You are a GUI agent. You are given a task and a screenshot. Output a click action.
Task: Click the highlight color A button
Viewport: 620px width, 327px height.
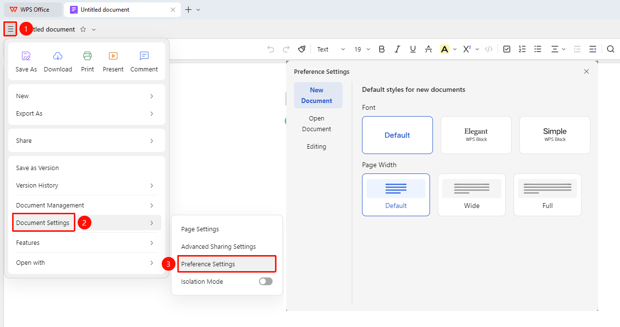[x=444, y=49]
